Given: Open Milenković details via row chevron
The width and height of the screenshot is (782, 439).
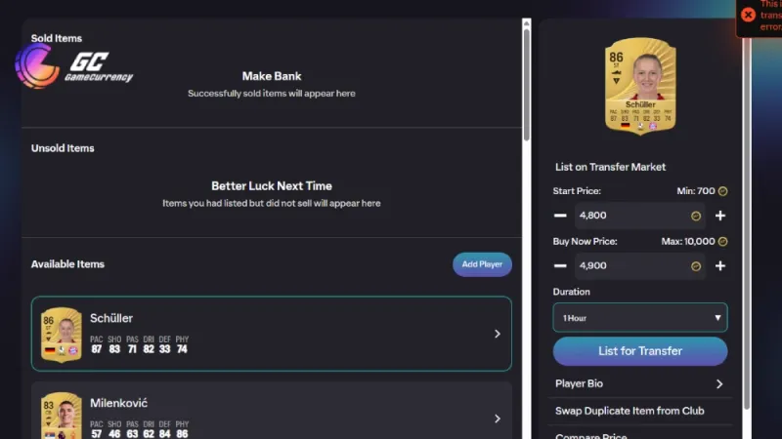Looking at the screenshot, I should (x=498, y=419).
